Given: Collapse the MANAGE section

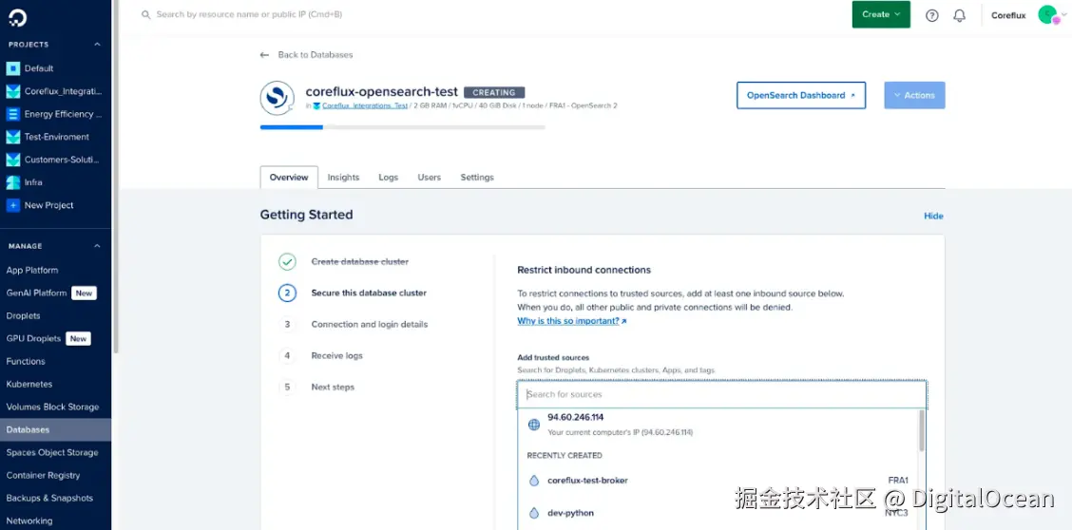Looking at the screenshot, I should point(97,246).
